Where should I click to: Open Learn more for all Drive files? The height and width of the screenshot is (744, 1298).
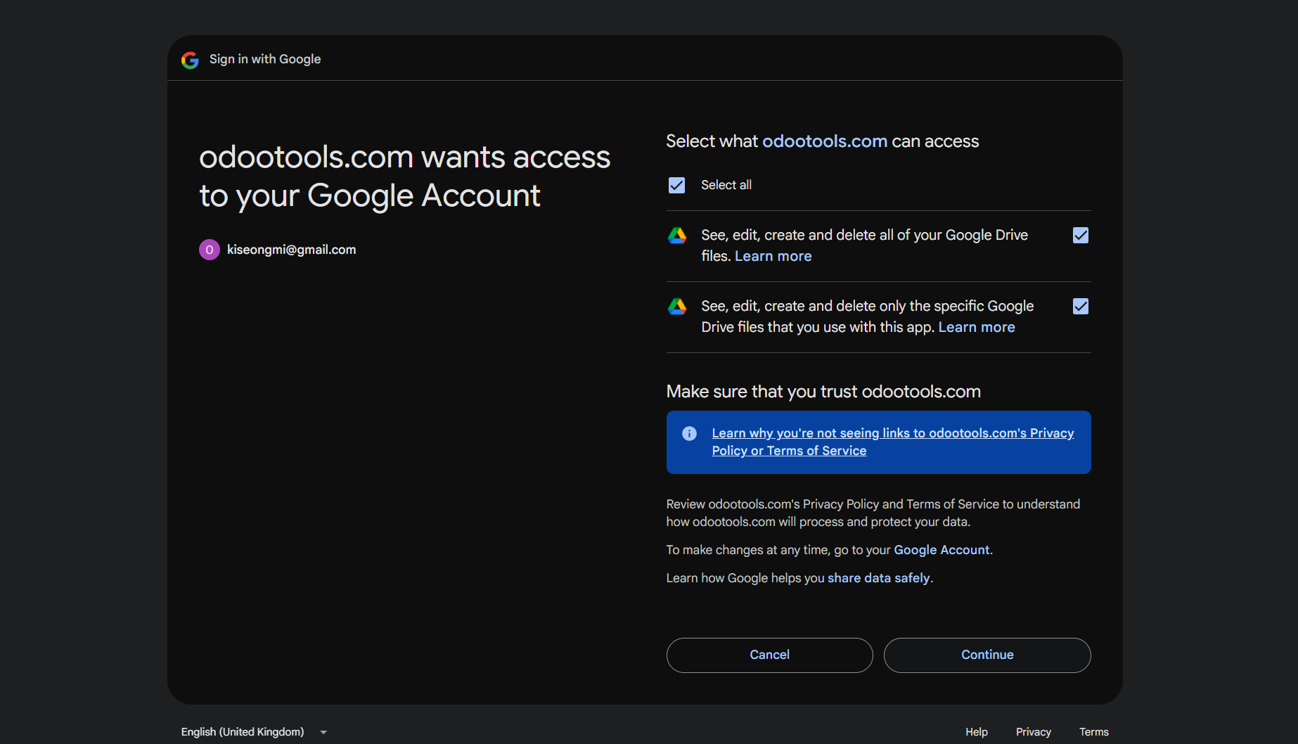(773, 256)
